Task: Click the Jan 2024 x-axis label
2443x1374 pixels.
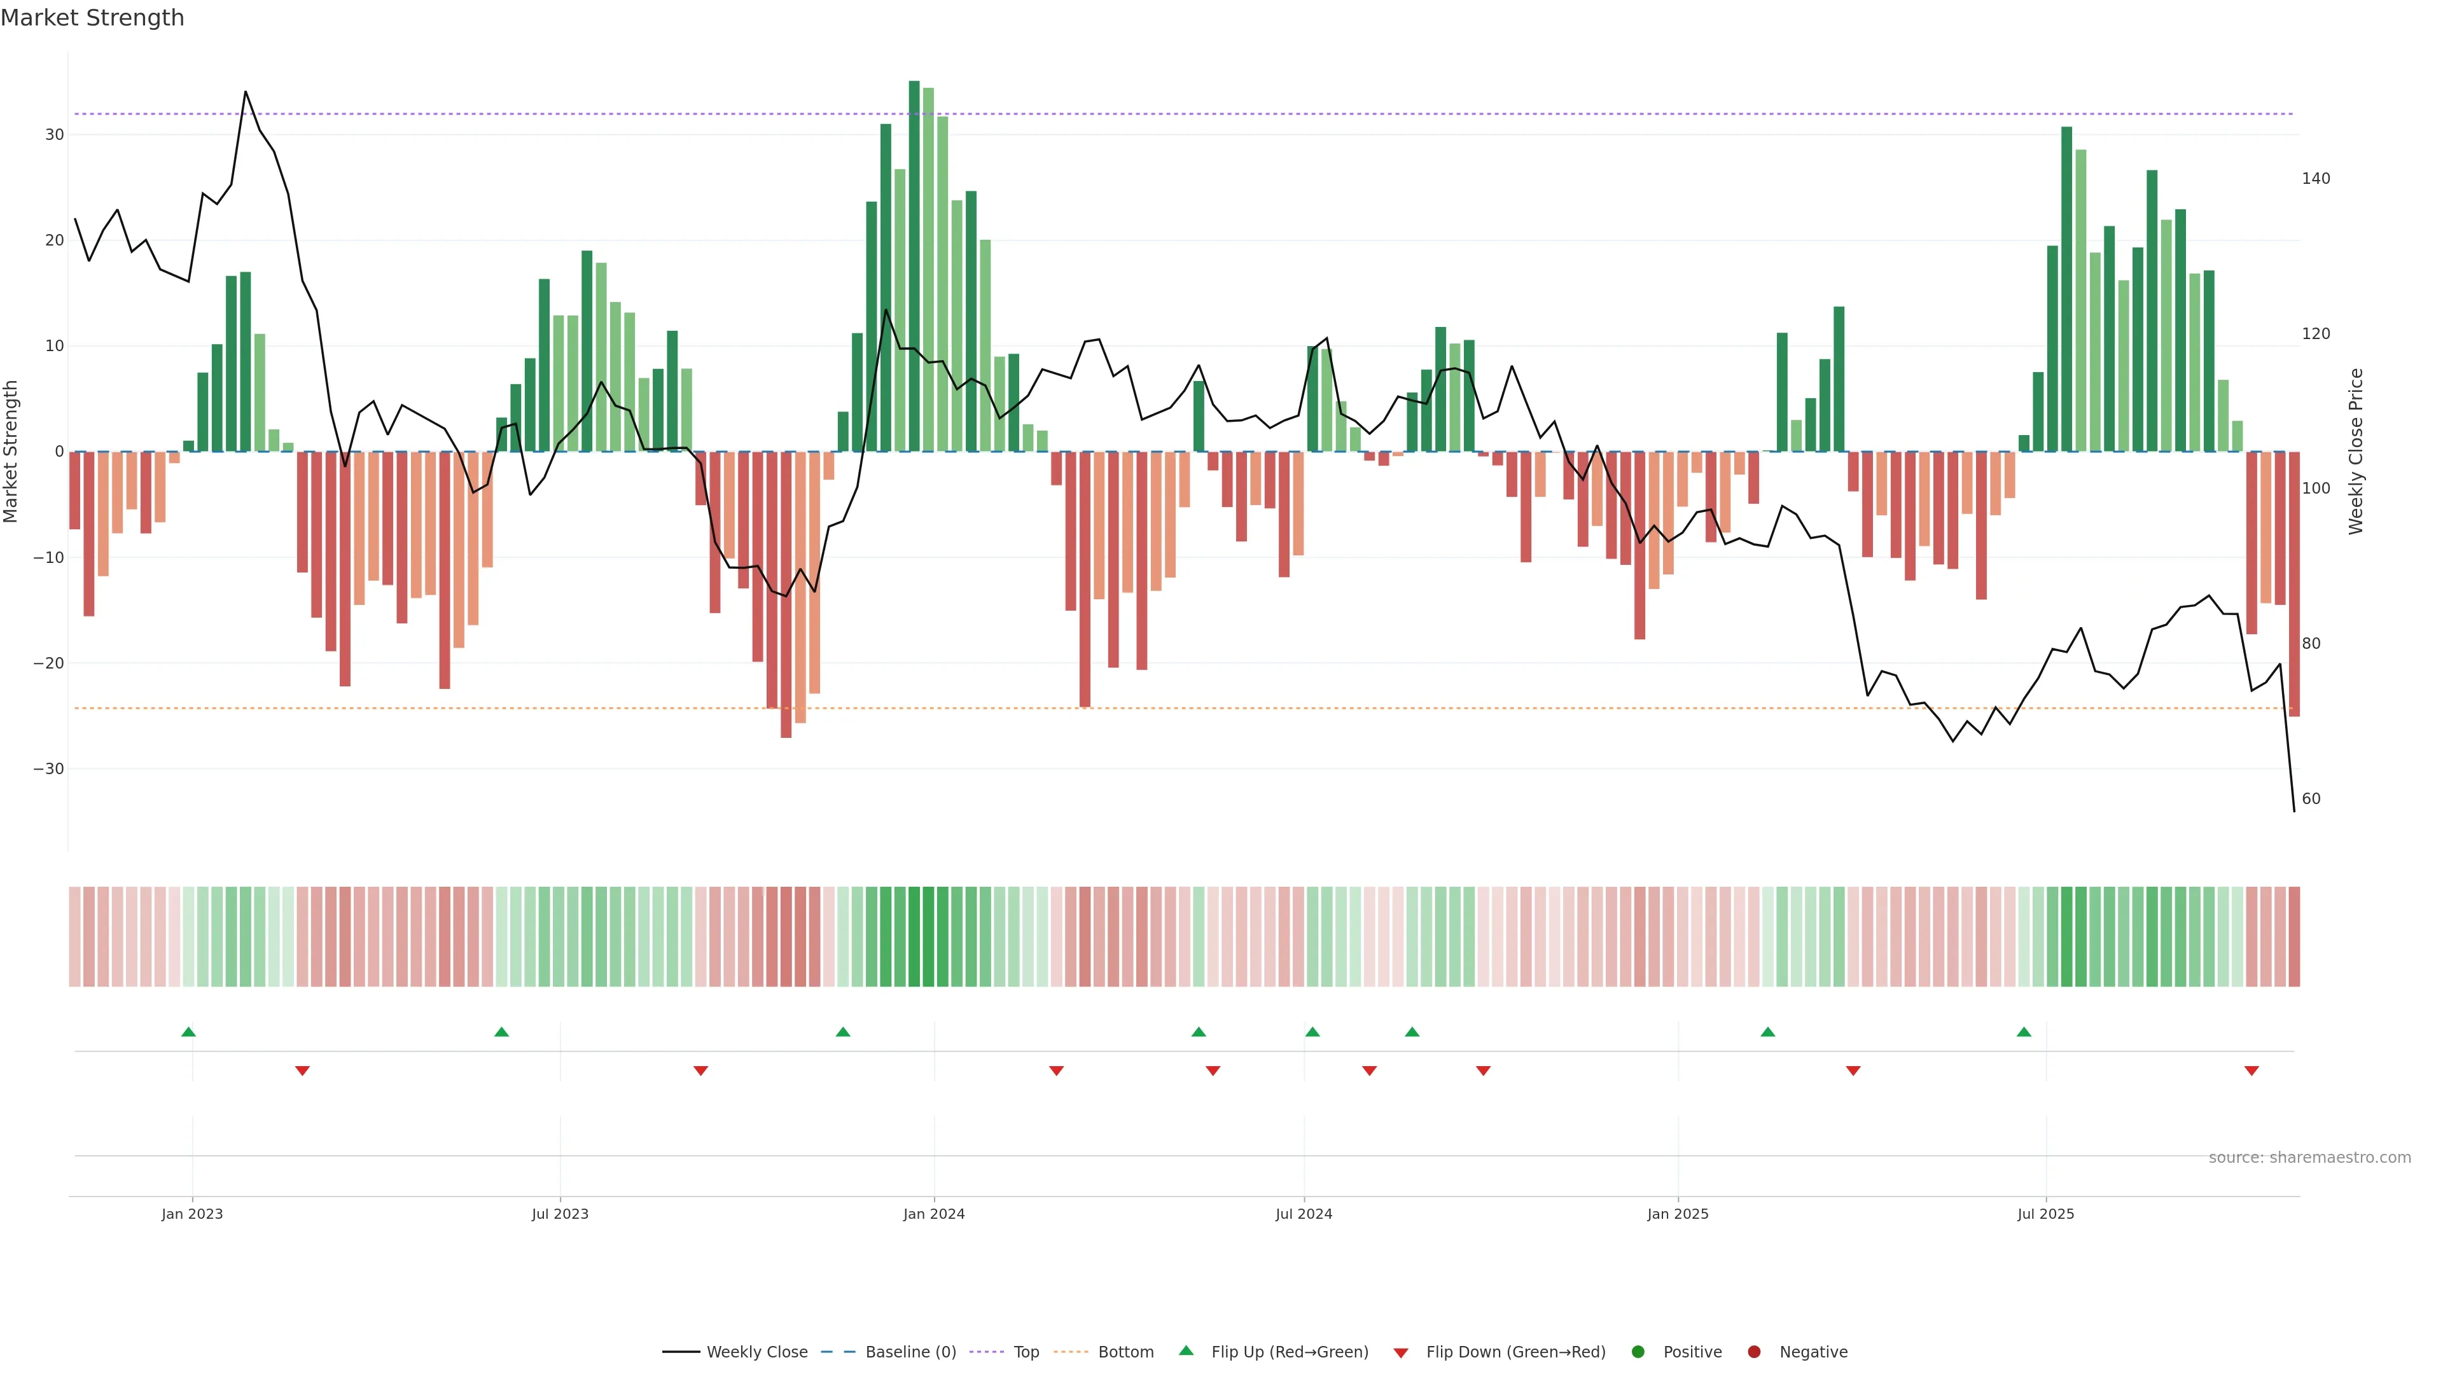Action: [x=934, y=1214]
